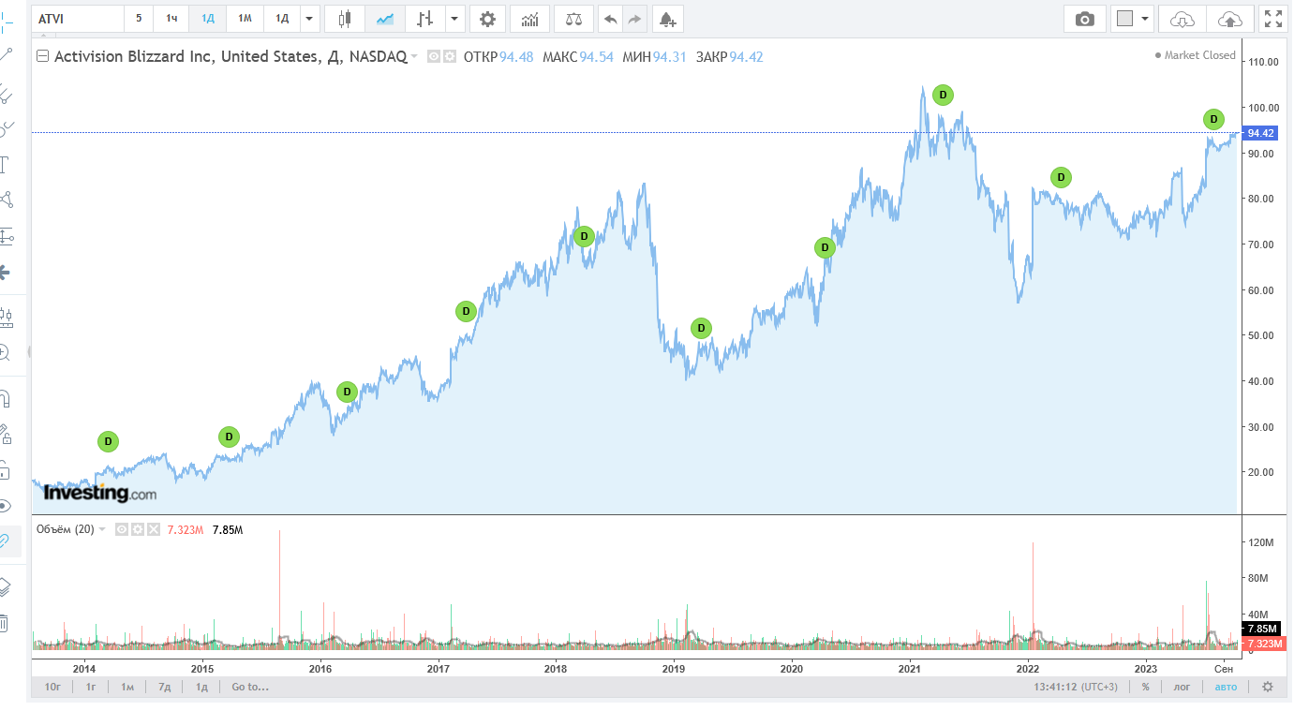This screenshot has width=1309, height=711.
Task: Click the 2015 dividend D marker
Action: [x=229, y=437]
